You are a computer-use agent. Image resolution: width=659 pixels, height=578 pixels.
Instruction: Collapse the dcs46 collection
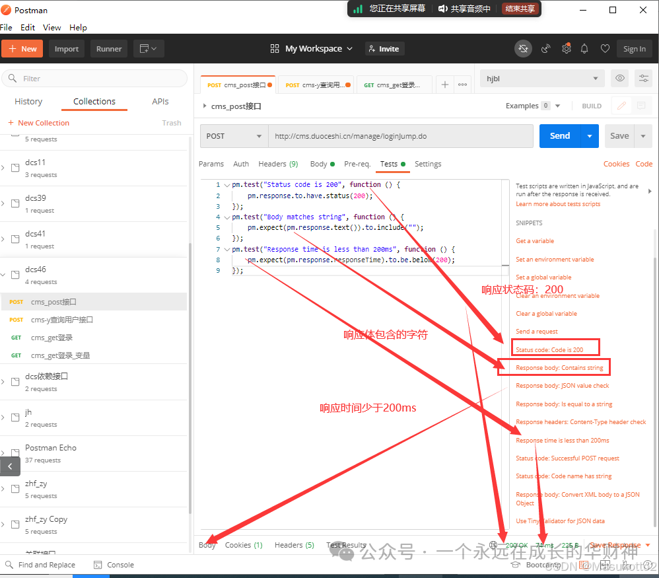[3, 275]
